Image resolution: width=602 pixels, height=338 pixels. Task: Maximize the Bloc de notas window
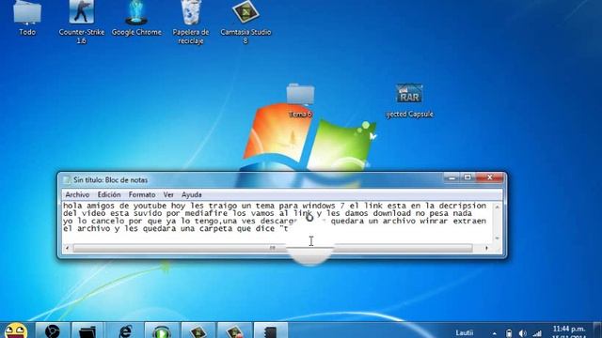(467, 177)
